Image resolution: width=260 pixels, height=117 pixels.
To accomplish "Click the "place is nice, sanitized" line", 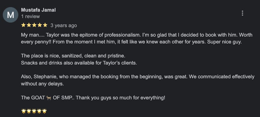I will pyautogui.click(x=73, y=56).
